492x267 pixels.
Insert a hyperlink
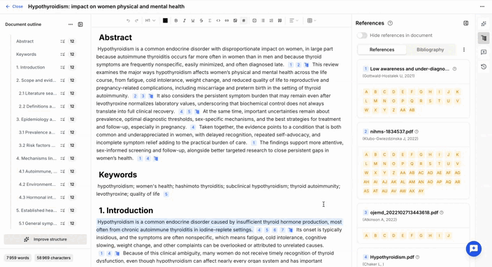226,21
